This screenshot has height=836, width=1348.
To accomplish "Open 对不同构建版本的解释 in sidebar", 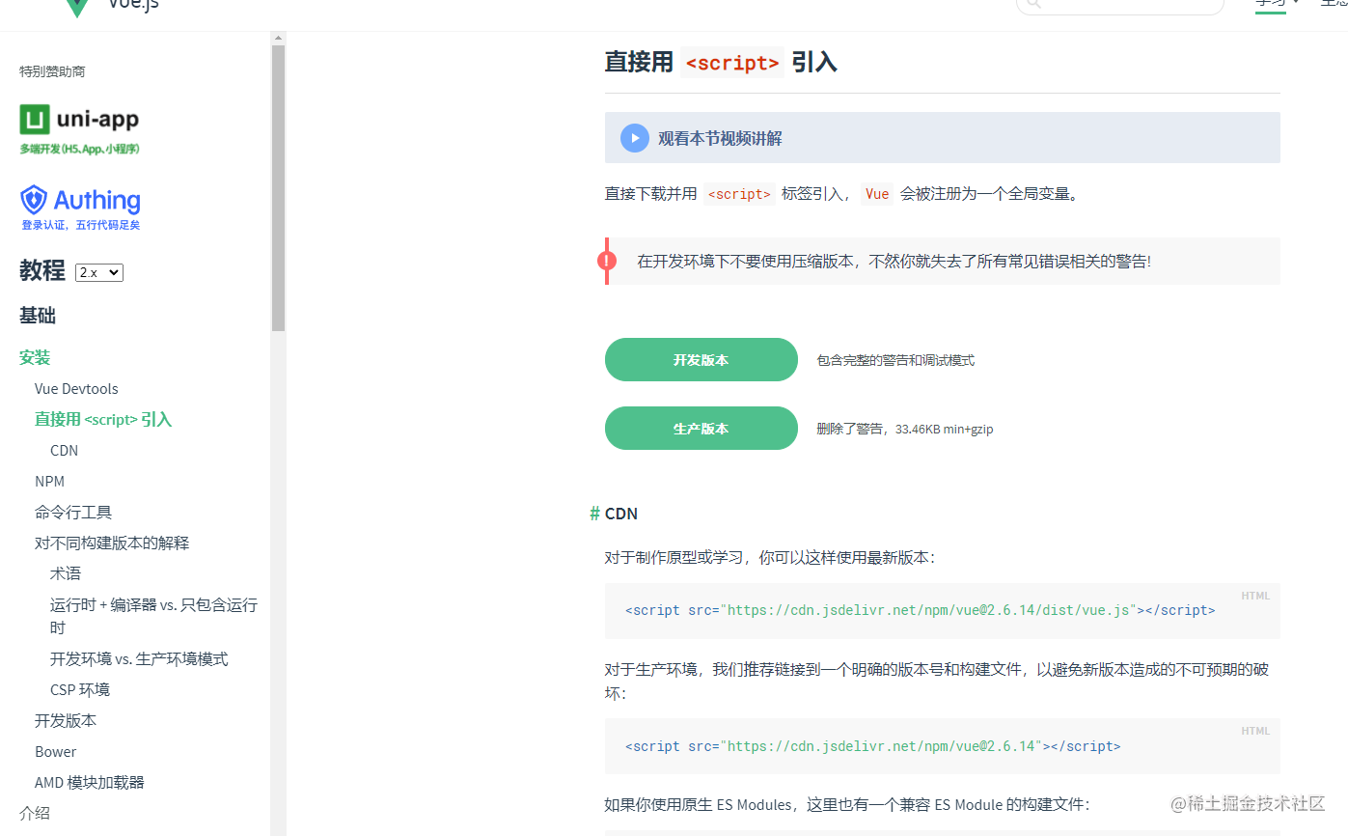I will click(x=112, y=543).
